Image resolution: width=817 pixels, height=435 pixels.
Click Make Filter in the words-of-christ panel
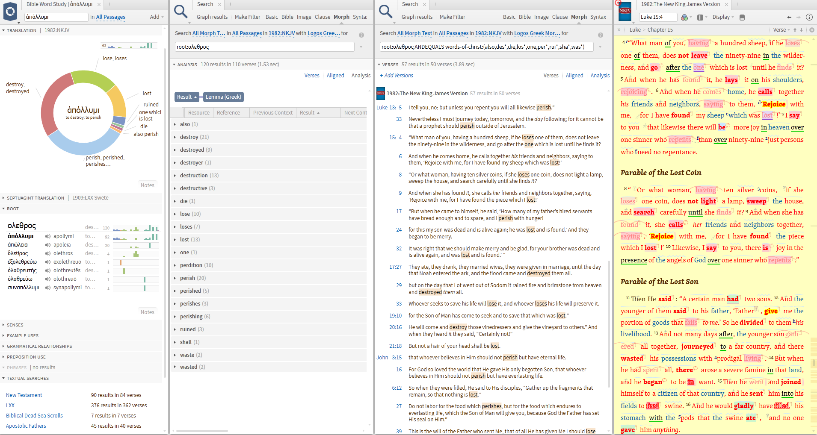[452, 17]
